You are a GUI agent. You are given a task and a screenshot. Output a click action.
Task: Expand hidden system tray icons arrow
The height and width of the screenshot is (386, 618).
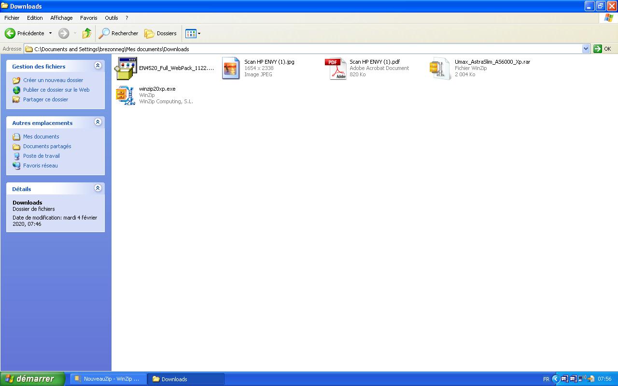tap(555, 379)
